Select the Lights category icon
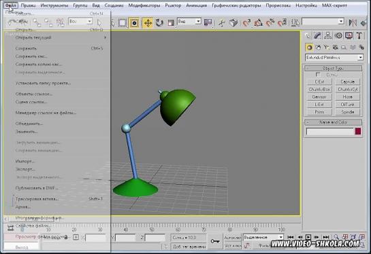This screenshot has width=371, height=254. (x=327, y=48)
